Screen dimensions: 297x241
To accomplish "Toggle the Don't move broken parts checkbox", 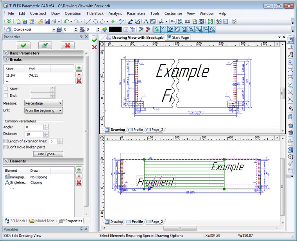I will tap(5, 147).
